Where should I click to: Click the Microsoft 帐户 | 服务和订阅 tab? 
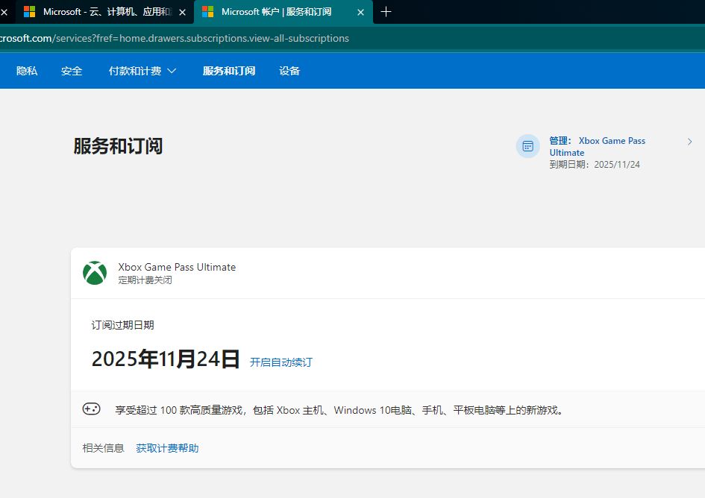tap(276, 12)
